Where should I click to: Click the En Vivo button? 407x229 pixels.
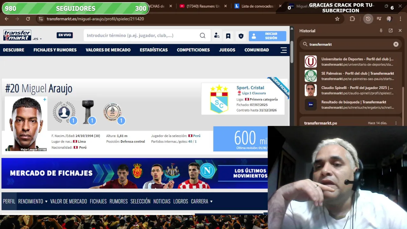coord(65,35)
